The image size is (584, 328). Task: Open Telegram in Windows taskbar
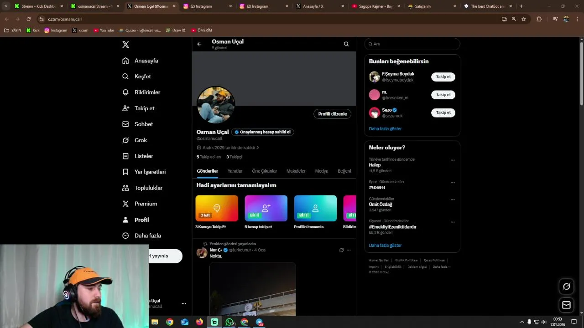260,322
